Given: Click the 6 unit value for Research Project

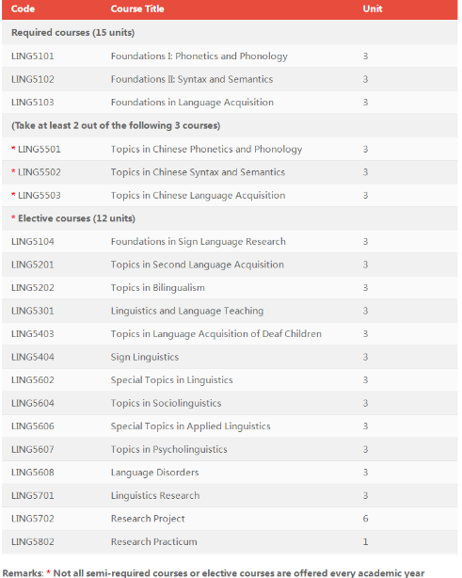Looking at the screenshot, I should [x=365, y=519].
